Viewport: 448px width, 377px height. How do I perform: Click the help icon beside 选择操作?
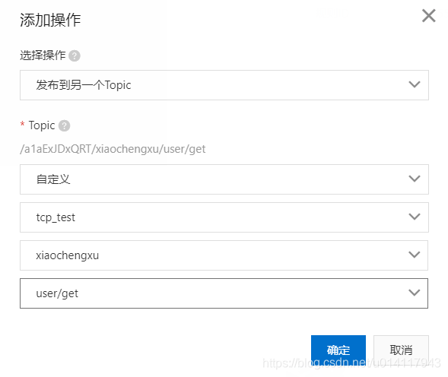click(x=75, y=55)
